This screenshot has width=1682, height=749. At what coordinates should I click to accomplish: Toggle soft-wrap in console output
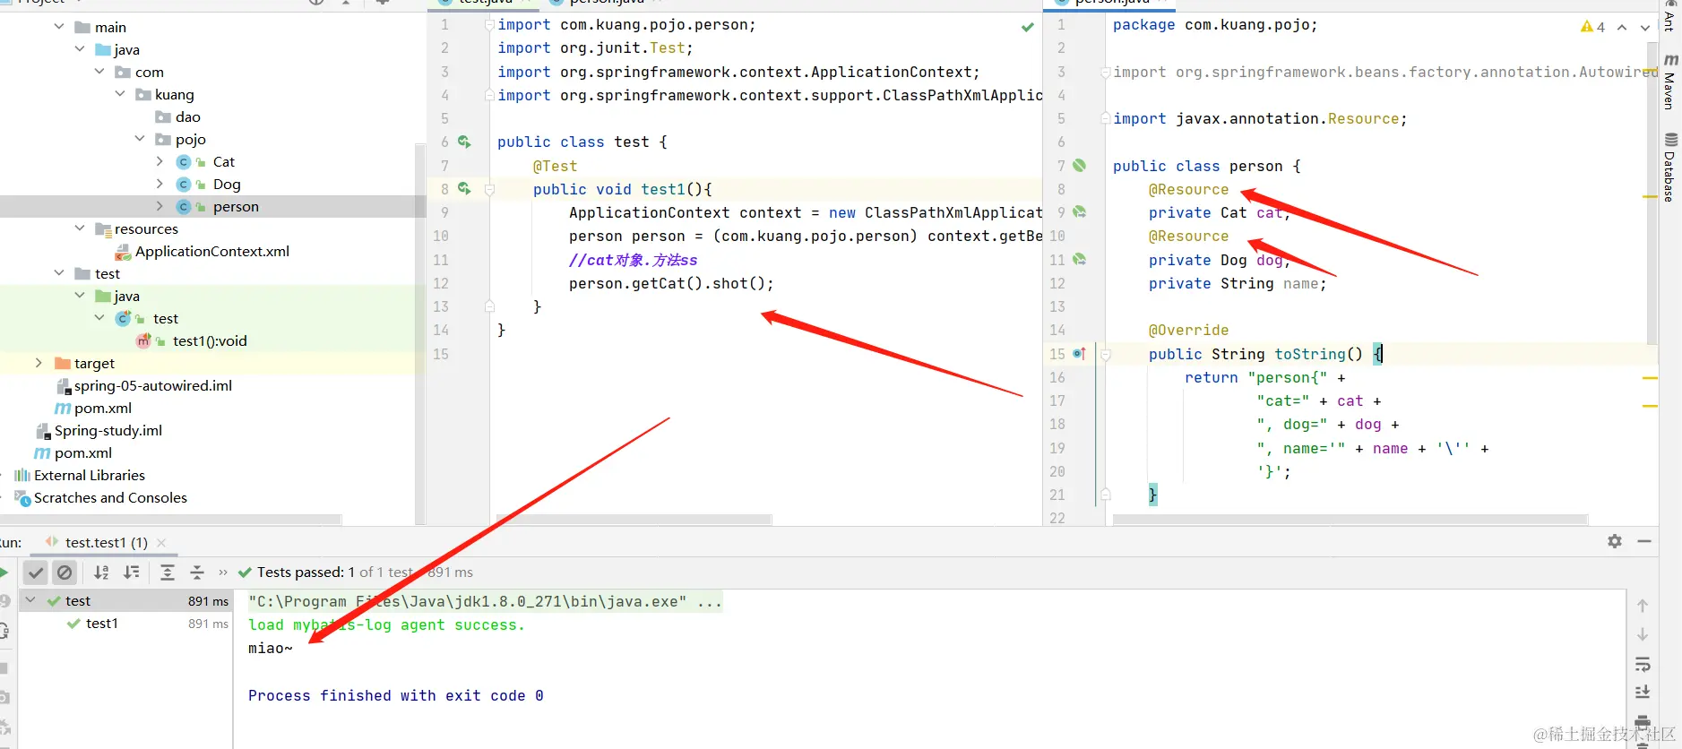click(1643, 664)
